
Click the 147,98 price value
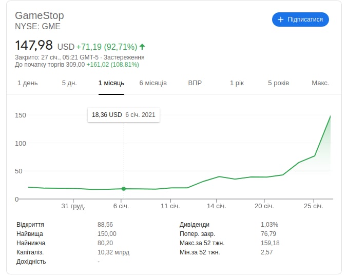(34, 45)
